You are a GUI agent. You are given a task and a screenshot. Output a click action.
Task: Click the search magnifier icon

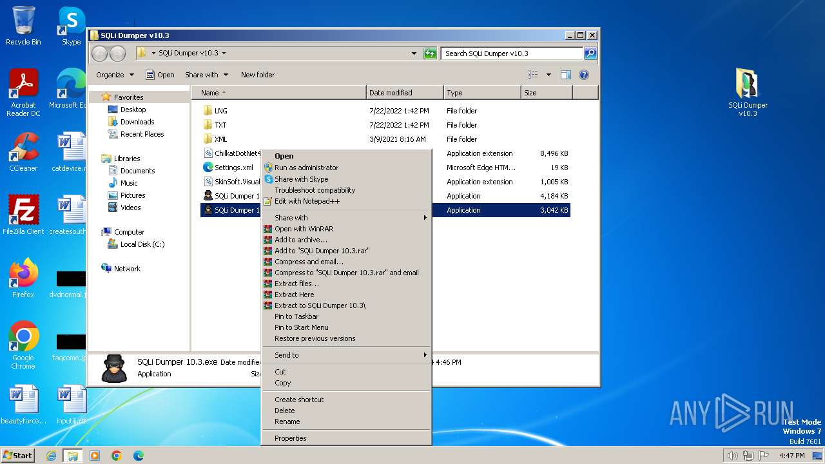(x=590, y=53)
